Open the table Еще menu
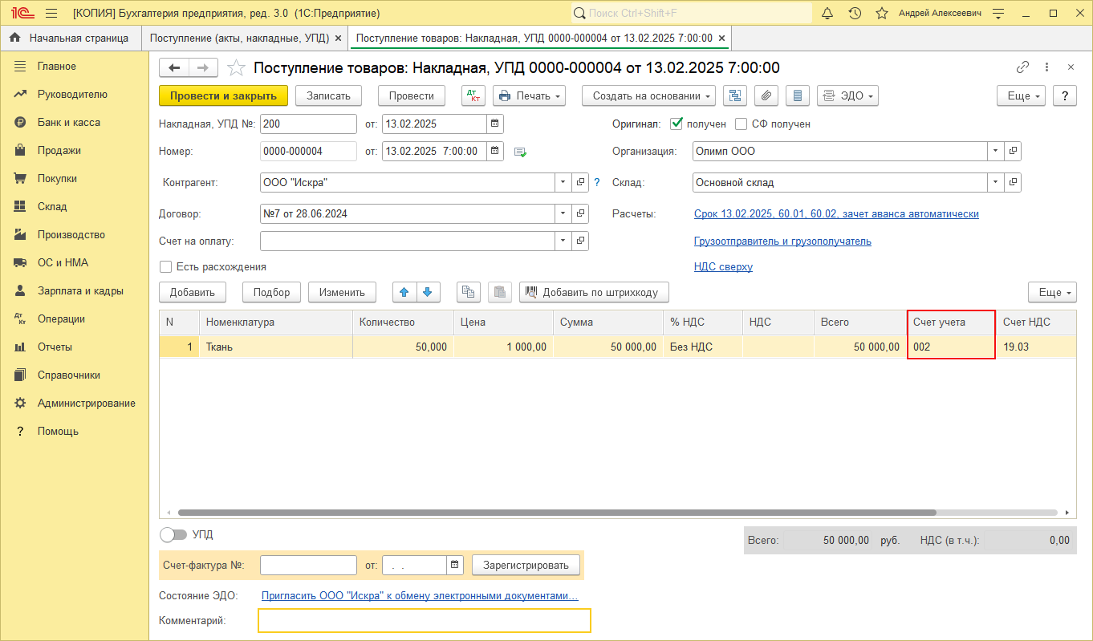 (x=1052, y=292)
